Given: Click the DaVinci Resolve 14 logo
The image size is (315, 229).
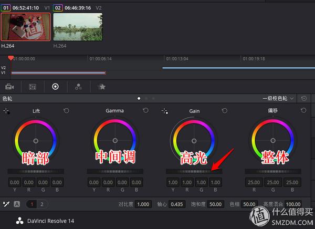Looking at the screenshot, I should coord(20,221).
